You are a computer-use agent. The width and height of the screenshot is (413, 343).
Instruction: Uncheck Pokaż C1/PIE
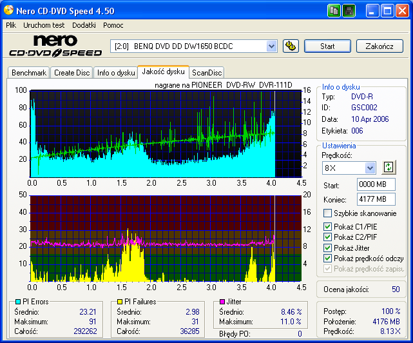pyautogui.click(x=327, y=226)
